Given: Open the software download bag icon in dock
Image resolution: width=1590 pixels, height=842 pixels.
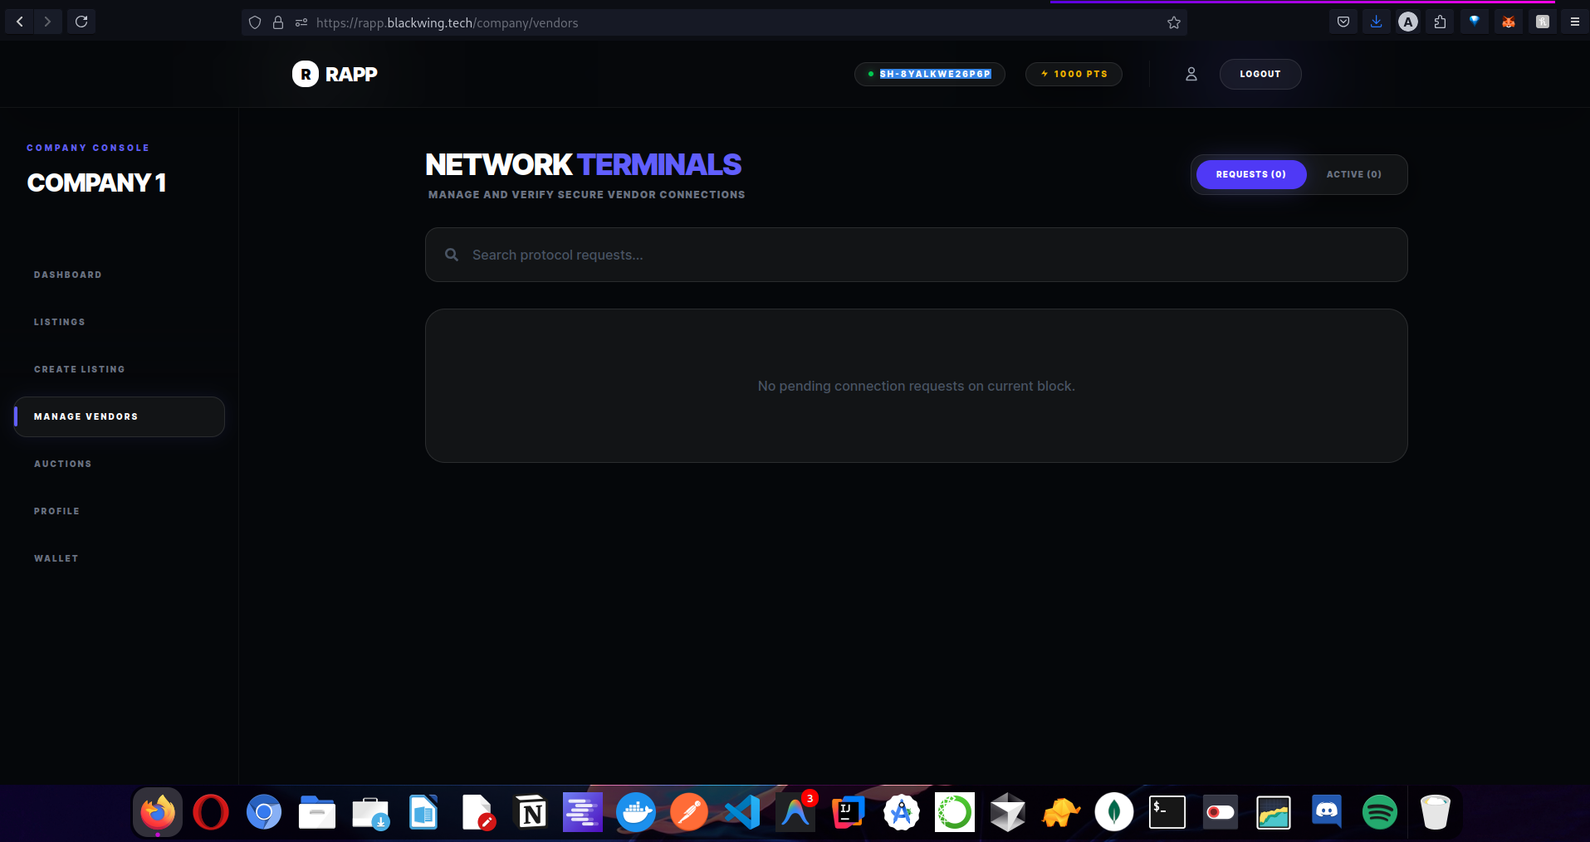Looking at the screenshot, I should coord(370,812).
